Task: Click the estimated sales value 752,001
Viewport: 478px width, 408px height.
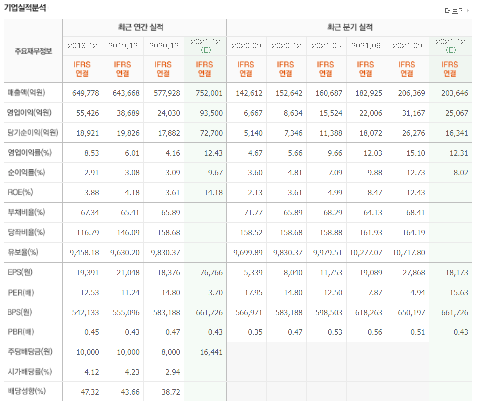Action: (x=209, y=93)
